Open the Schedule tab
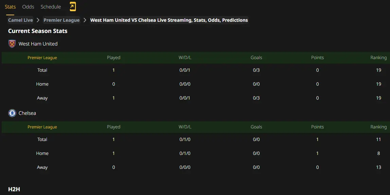390x195 pixels. [x=51, y=7]
